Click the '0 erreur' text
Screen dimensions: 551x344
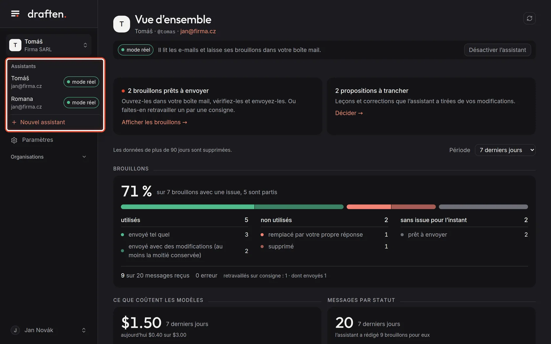(206, 276)
